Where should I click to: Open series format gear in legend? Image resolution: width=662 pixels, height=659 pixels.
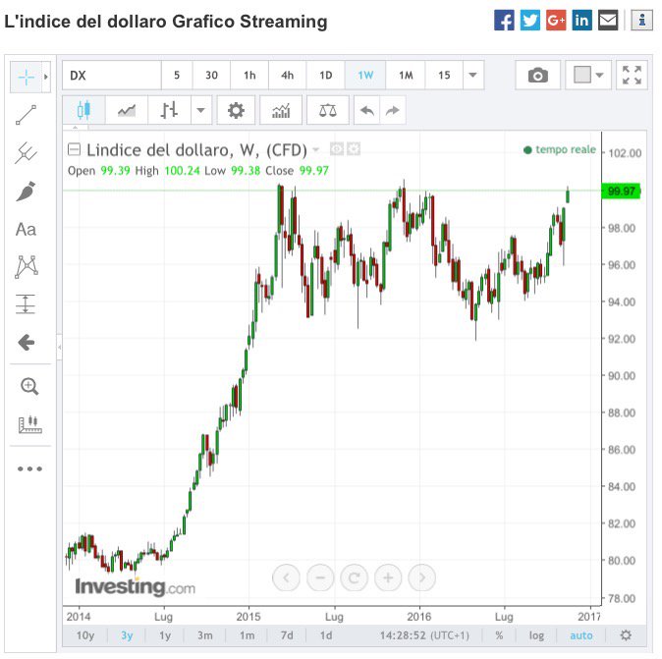point(354,149)
